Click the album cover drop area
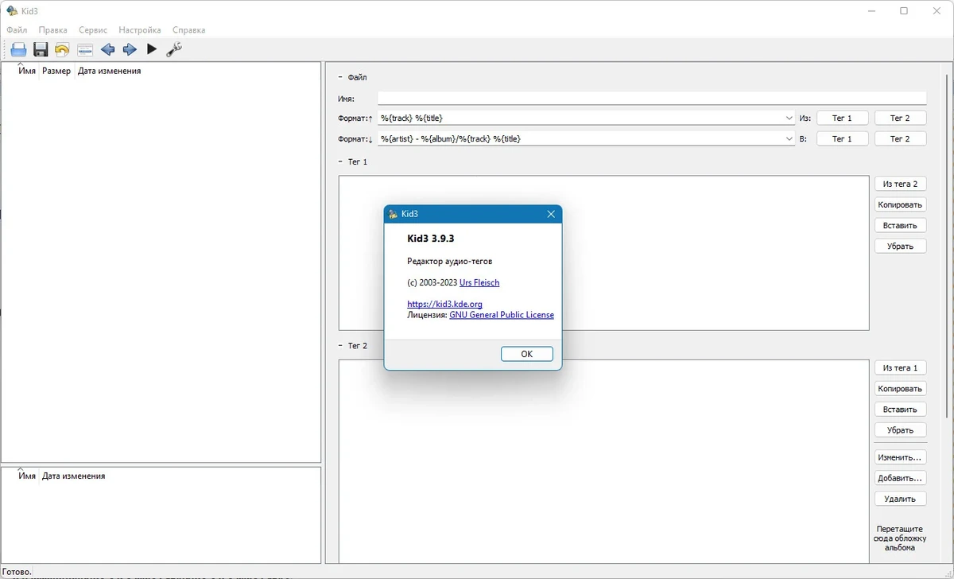This screenshot has height=579, width=954. point(900,538)
